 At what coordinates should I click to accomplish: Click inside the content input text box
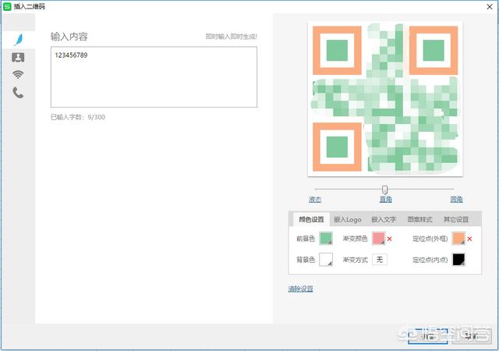pyautogui.click(x=154, y=77)
